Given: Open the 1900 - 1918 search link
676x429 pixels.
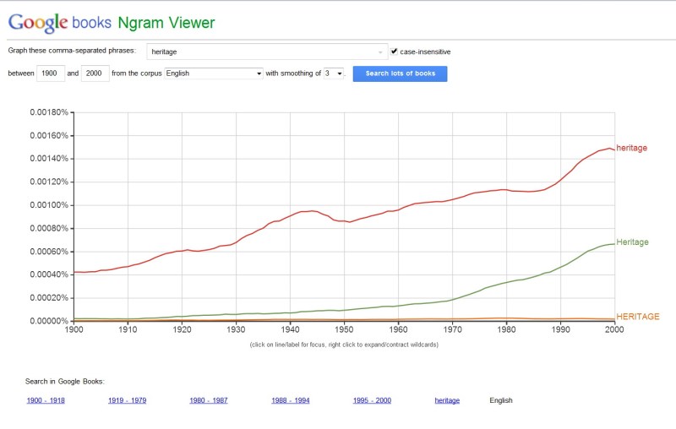Looking at the screenshot, I should pos(46,400).
